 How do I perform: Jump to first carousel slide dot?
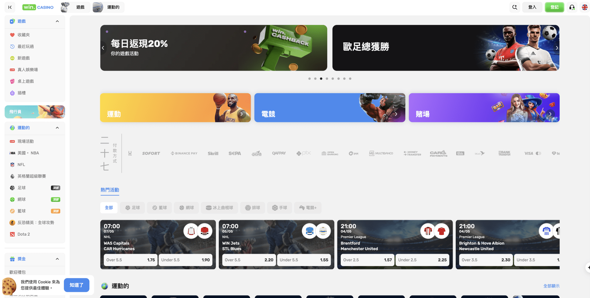tap(309, 79)
